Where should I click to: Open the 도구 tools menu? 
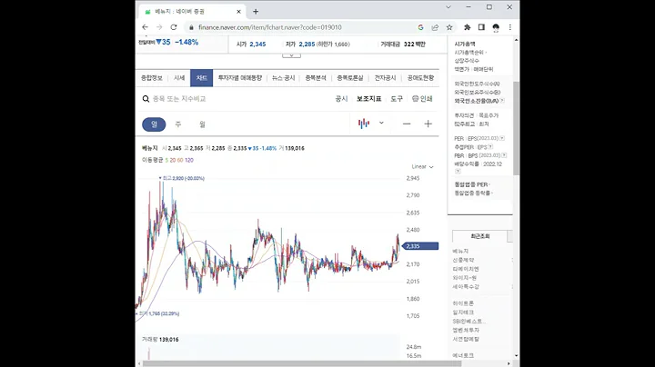(397, 99)
